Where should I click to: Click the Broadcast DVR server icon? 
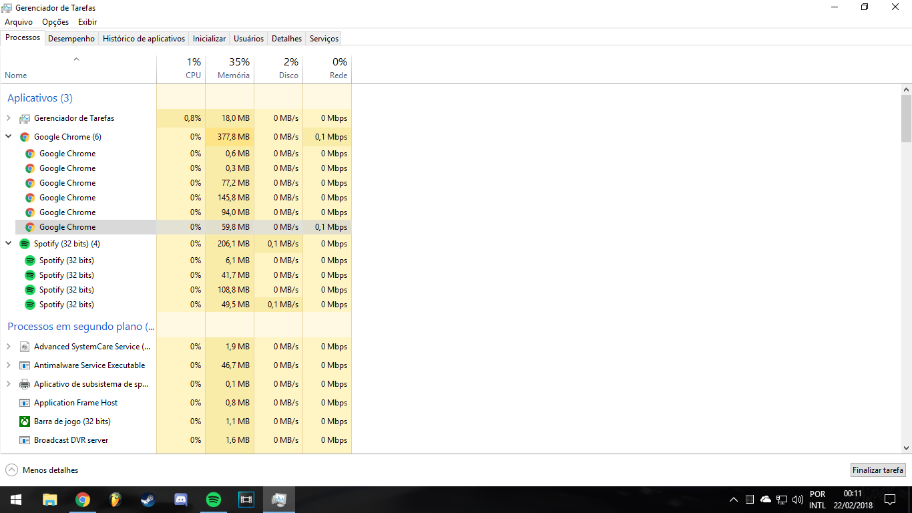point(25,440)
